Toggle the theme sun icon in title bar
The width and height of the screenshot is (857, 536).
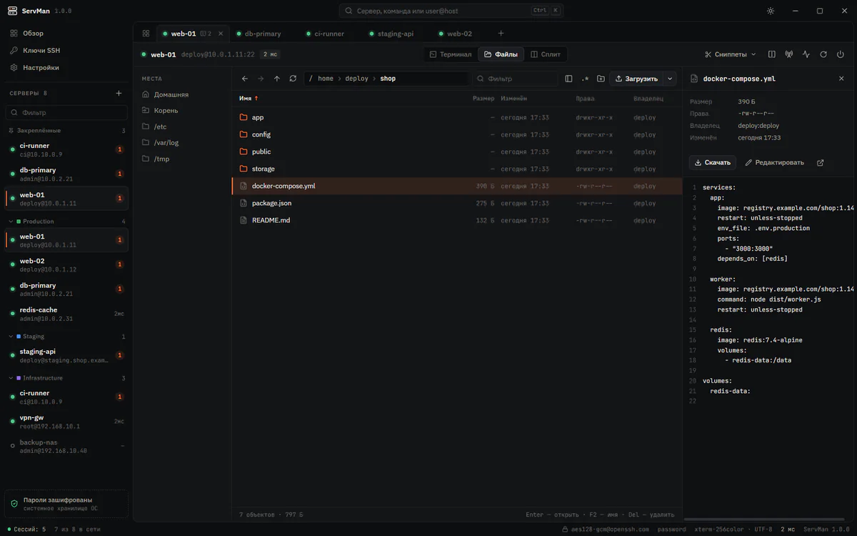coord(771,11)
